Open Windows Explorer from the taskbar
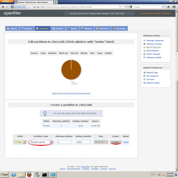178x178 pixels. click(21, 174)
